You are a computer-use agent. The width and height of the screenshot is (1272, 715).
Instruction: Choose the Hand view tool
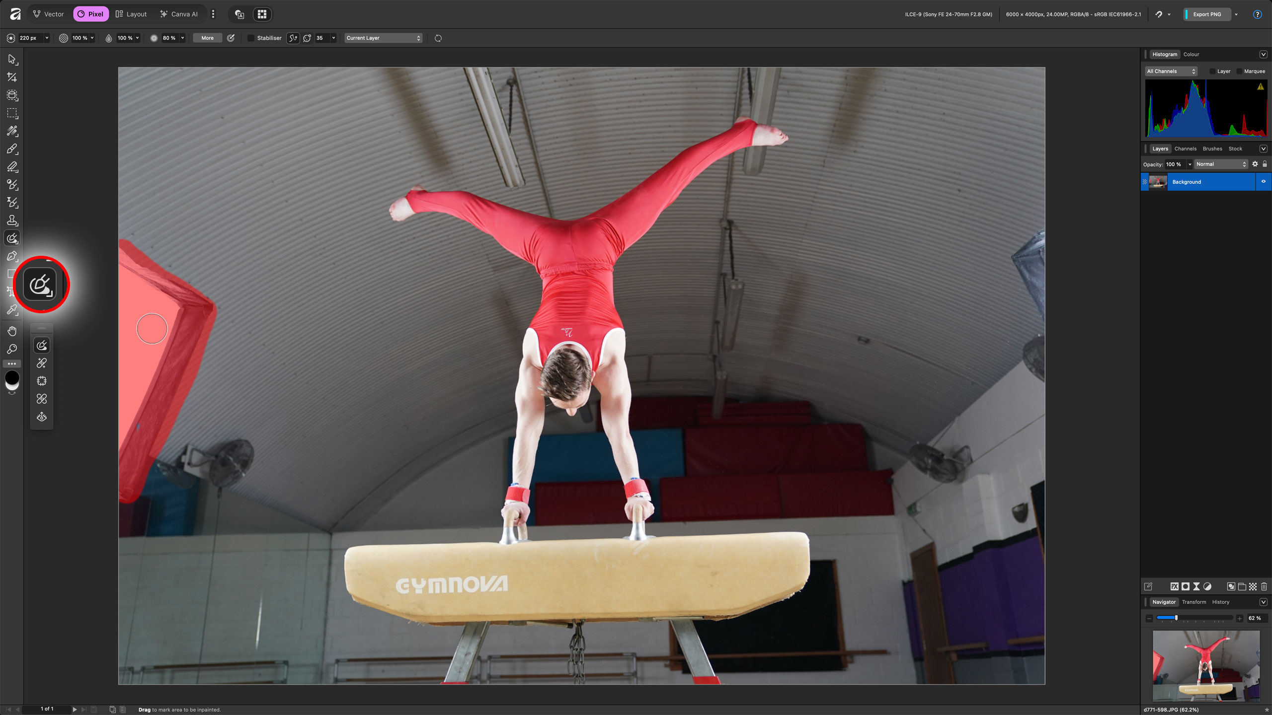pos(12,331)
